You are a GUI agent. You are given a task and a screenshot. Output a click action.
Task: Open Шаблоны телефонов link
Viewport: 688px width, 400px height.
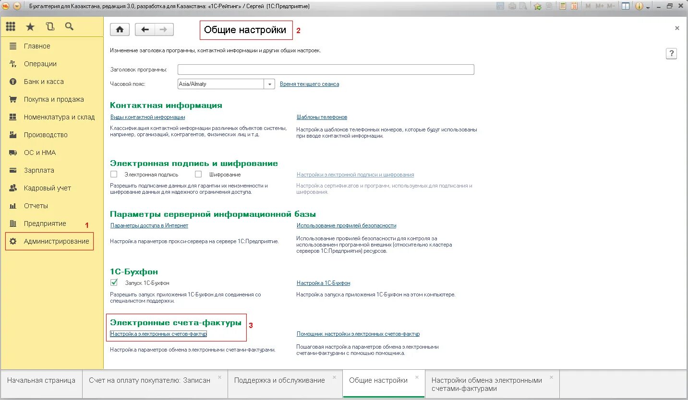pyautogui.click(x=322, y=117)
